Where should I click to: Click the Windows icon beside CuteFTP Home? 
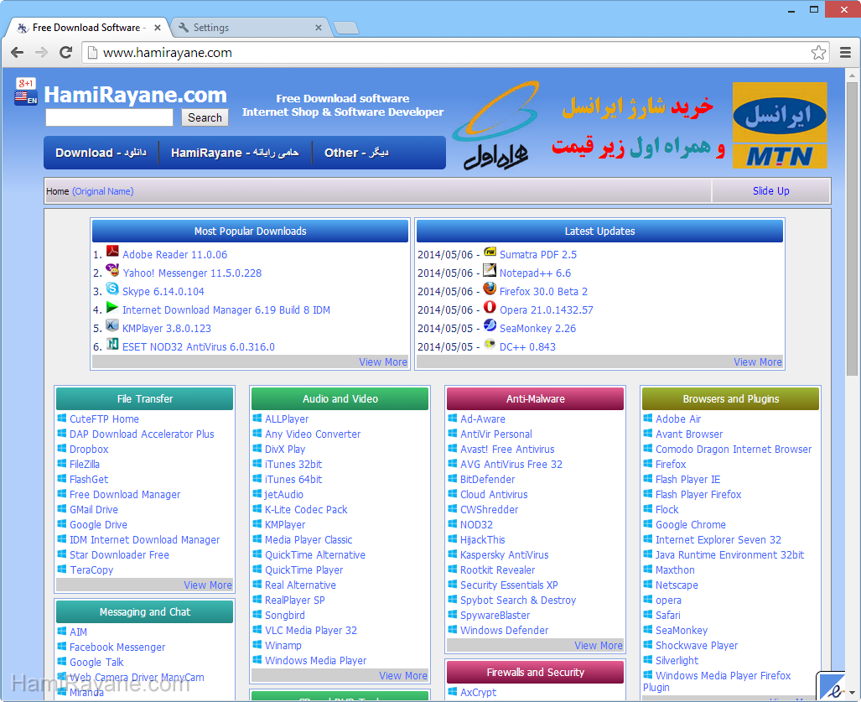pos(62,418)
